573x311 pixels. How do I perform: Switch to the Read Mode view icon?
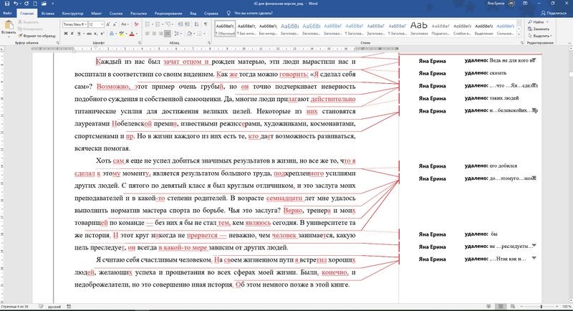click(x=489, y=307)
